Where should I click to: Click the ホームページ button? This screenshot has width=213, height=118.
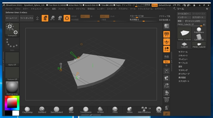click(x=11, y=18)
